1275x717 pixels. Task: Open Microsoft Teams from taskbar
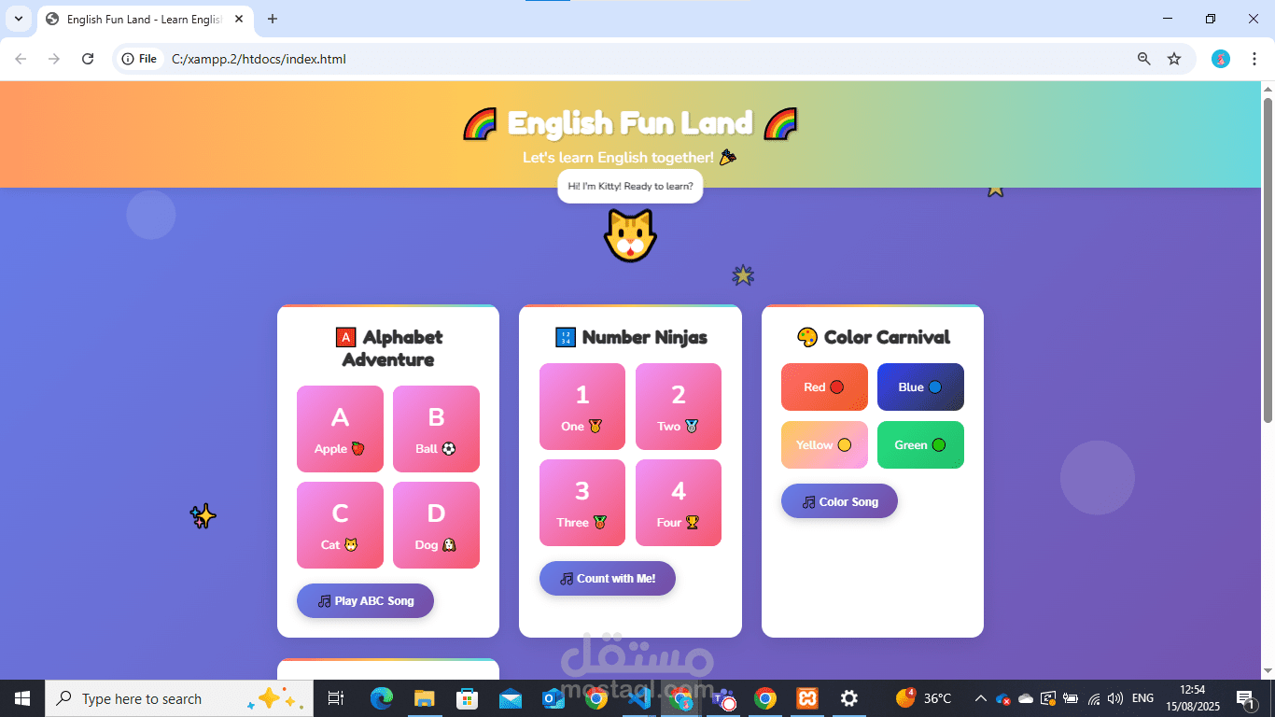[723, 698]
